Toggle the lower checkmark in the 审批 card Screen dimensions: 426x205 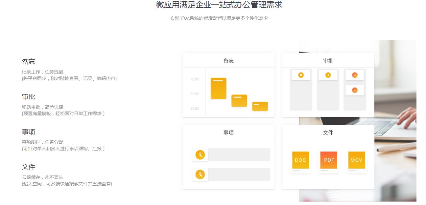pyautogui.click(x=354, y=90)
